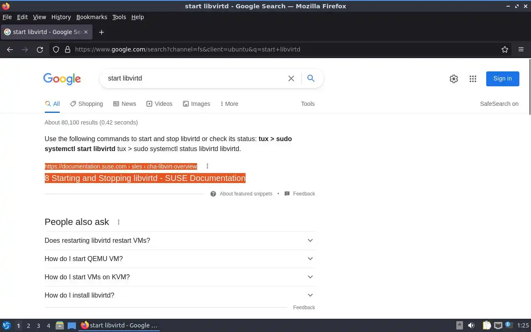Click Feedback below People also ask

(304, 308)
